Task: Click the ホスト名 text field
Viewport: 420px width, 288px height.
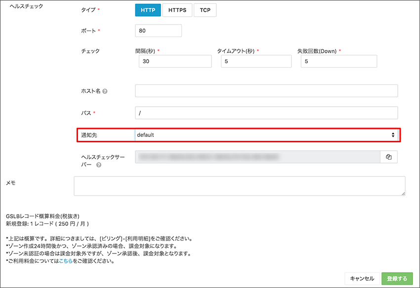Action: pyautogui.click(x=266, y=91)
